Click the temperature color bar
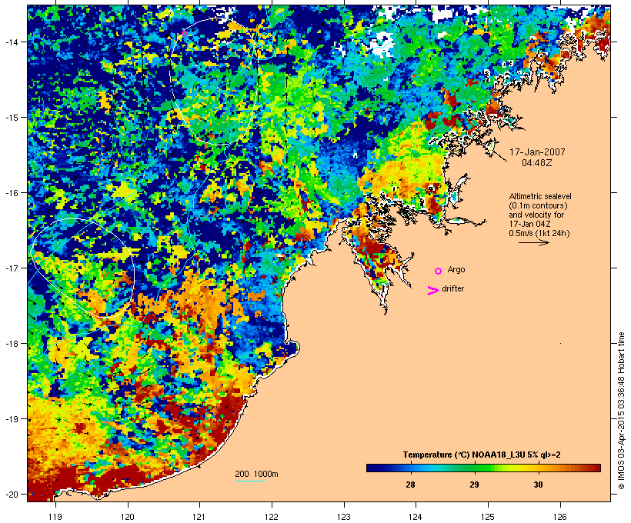The width and height of the screenshot is (631, 523). point(483,468)
